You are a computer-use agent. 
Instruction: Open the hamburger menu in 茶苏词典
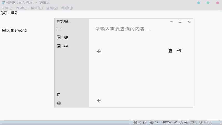(59, 29)
